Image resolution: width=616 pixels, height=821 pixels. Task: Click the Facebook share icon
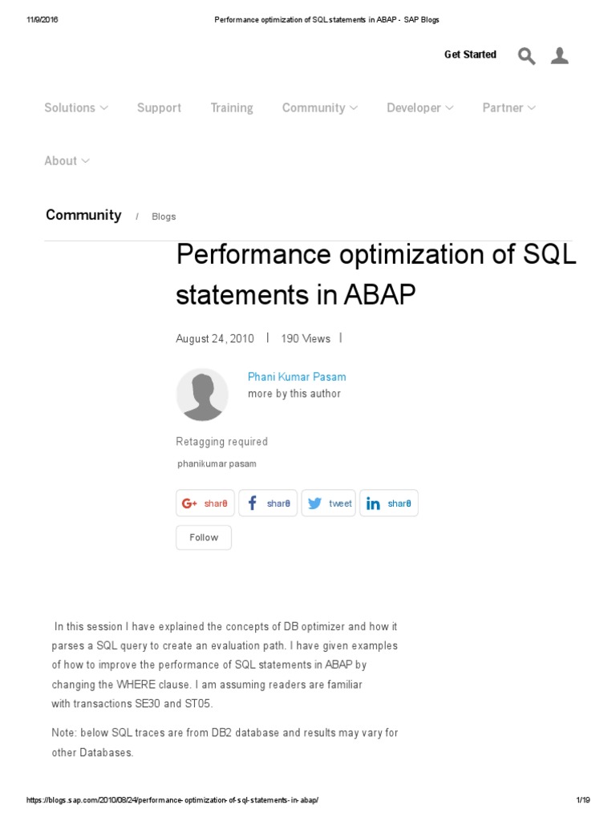[252, 504]
